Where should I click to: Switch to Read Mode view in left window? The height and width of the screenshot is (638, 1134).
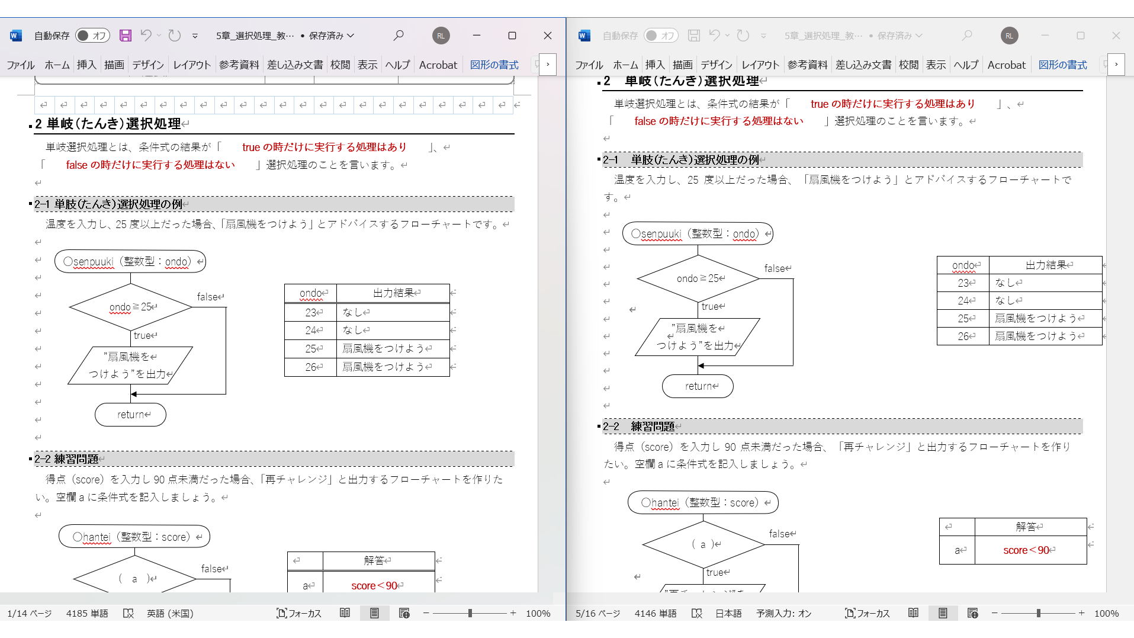tap(345, 613)
